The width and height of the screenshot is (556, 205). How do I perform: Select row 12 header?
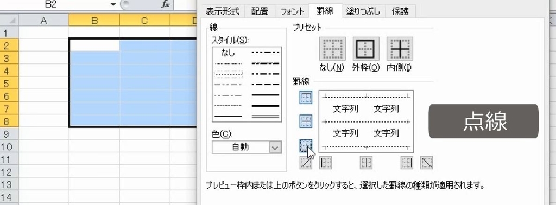(9, 172)
